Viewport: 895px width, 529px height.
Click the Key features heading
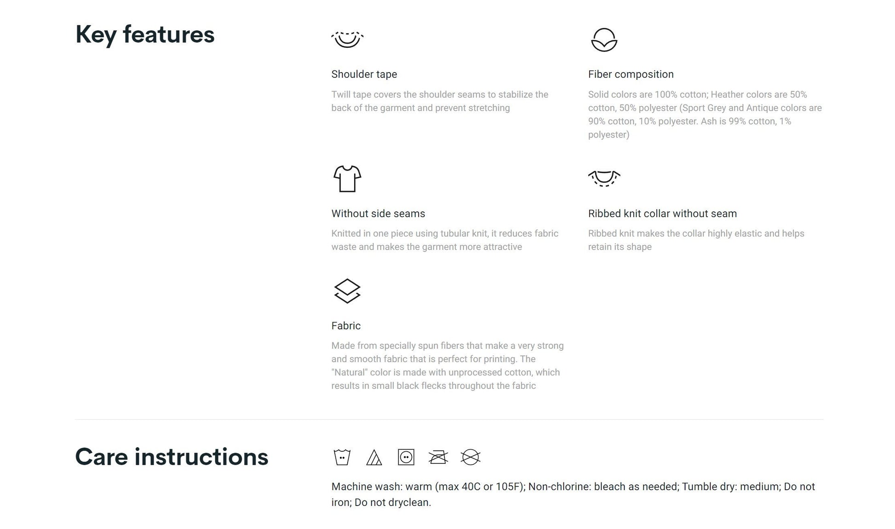tap(145, 34)
